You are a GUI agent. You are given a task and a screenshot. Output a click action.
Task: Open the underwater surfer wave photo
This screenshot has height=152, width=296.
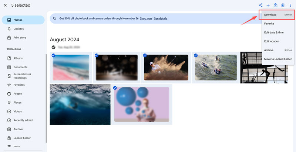coord(80,104)
